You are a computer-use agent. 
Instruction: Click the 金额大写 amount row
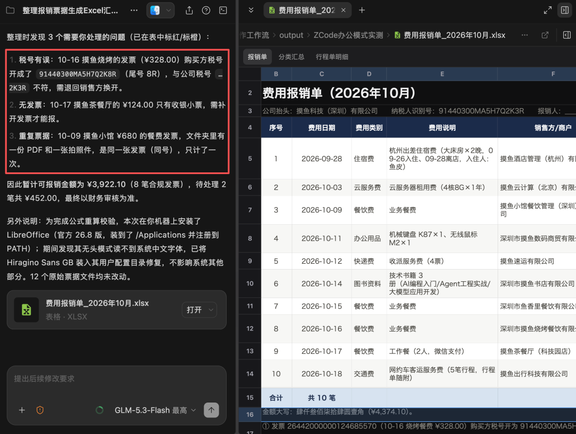[x=419, y=412]
